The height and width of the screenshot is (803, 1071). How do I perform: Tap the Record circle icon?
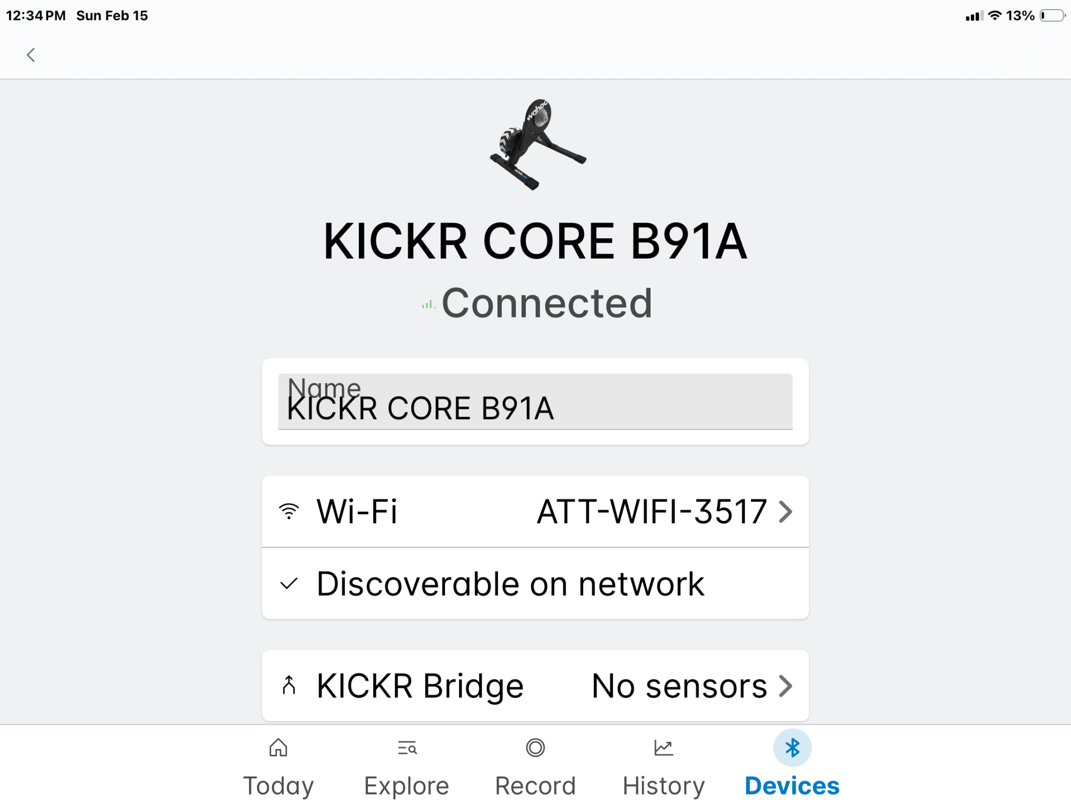point(535,748)
